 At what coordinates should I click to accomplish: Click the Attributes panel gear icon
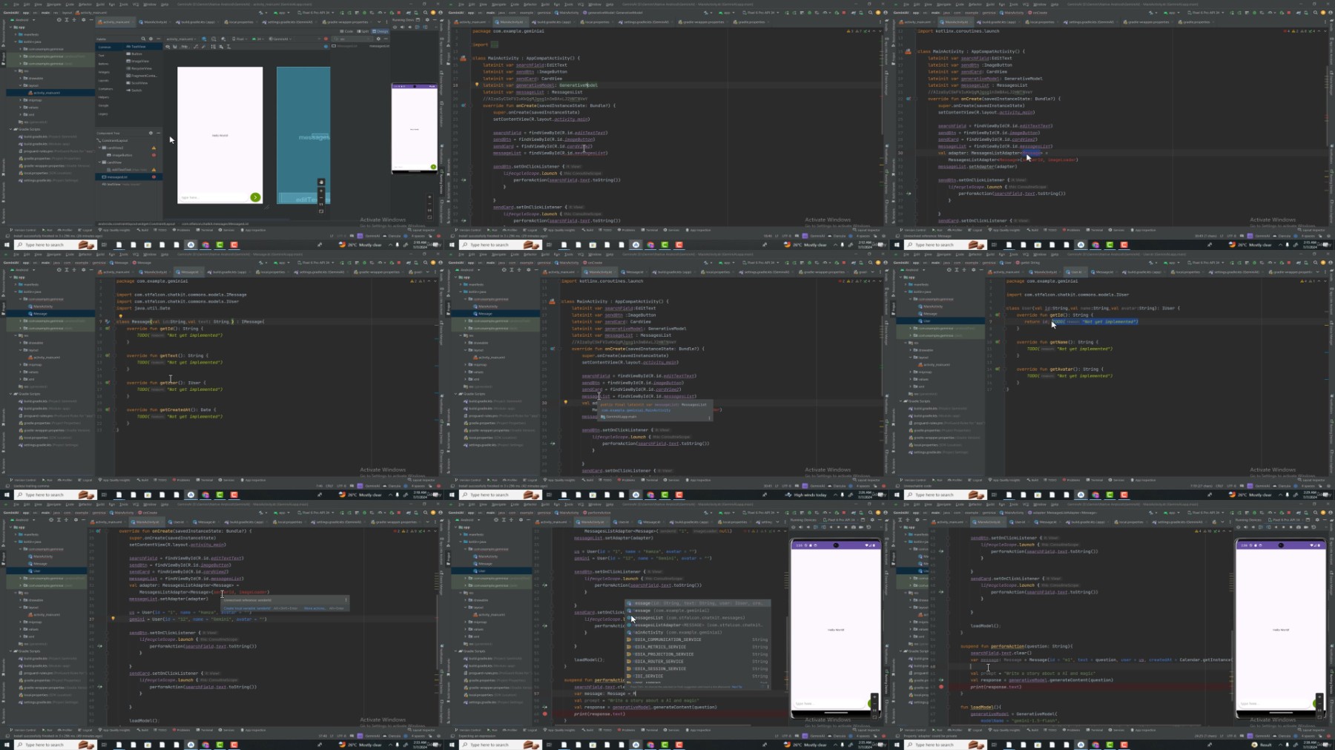378,39
